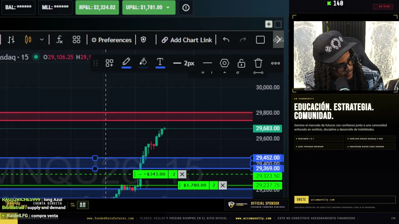The width and height of the screenshot is (399, 224).
Task: Toggle the drawing lock icon
Action: (241, 63)
